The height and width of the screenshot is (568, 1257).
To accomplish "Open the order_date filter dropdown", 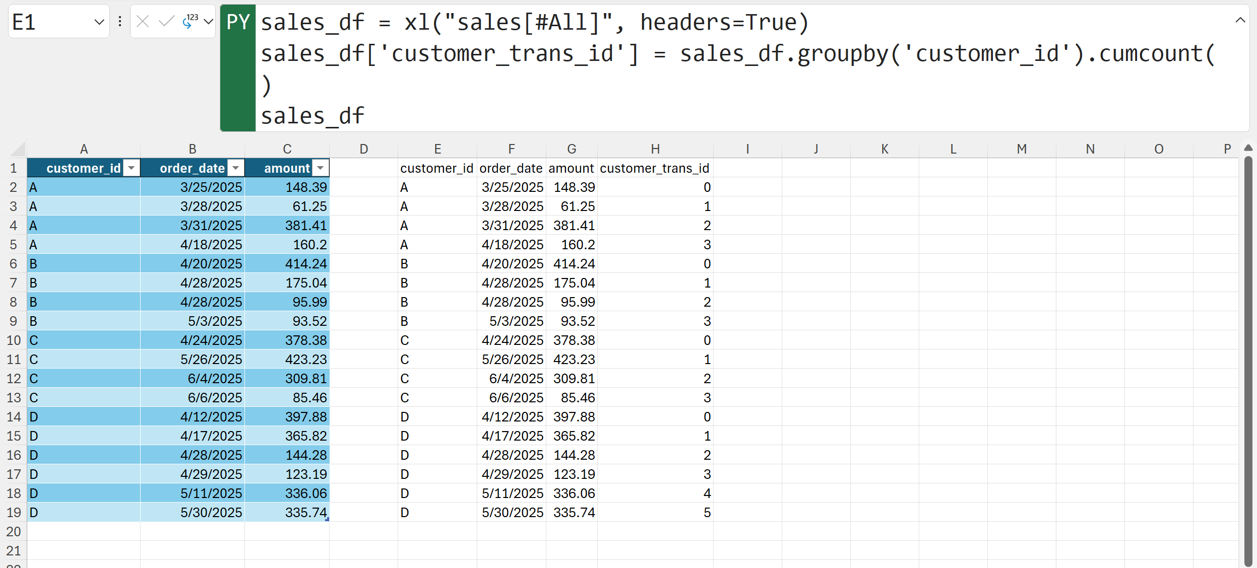I will 235,168.
